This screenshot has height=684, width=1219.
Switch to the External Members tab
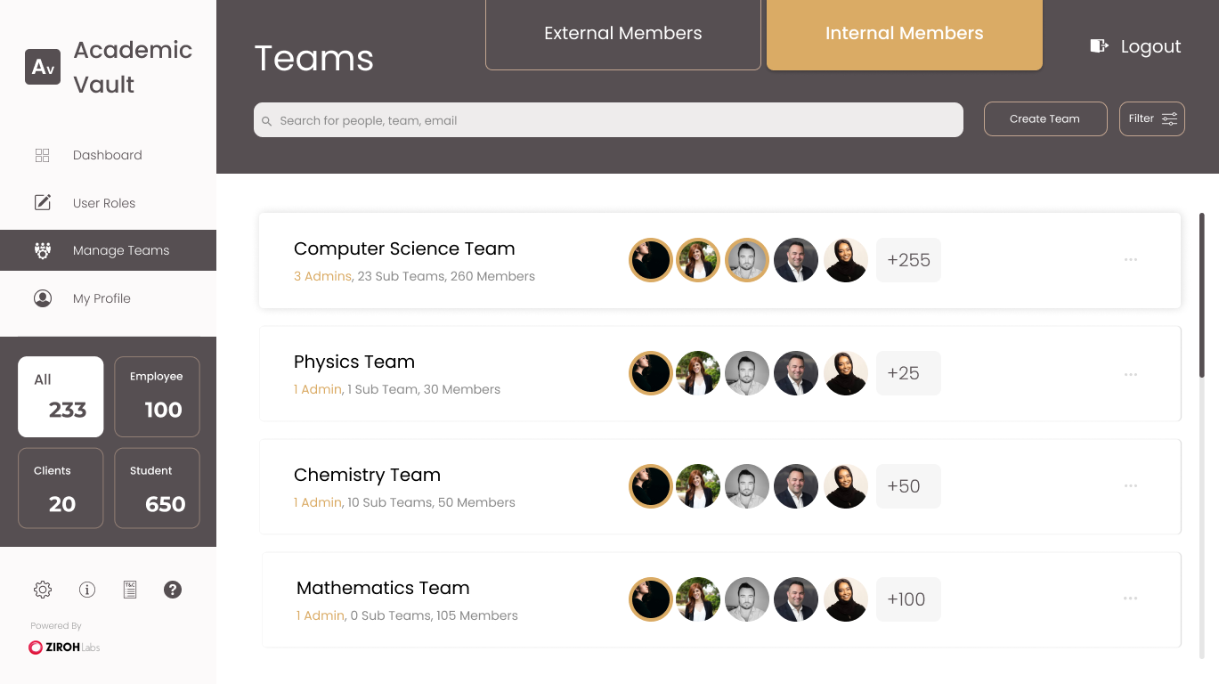(622, 35)
